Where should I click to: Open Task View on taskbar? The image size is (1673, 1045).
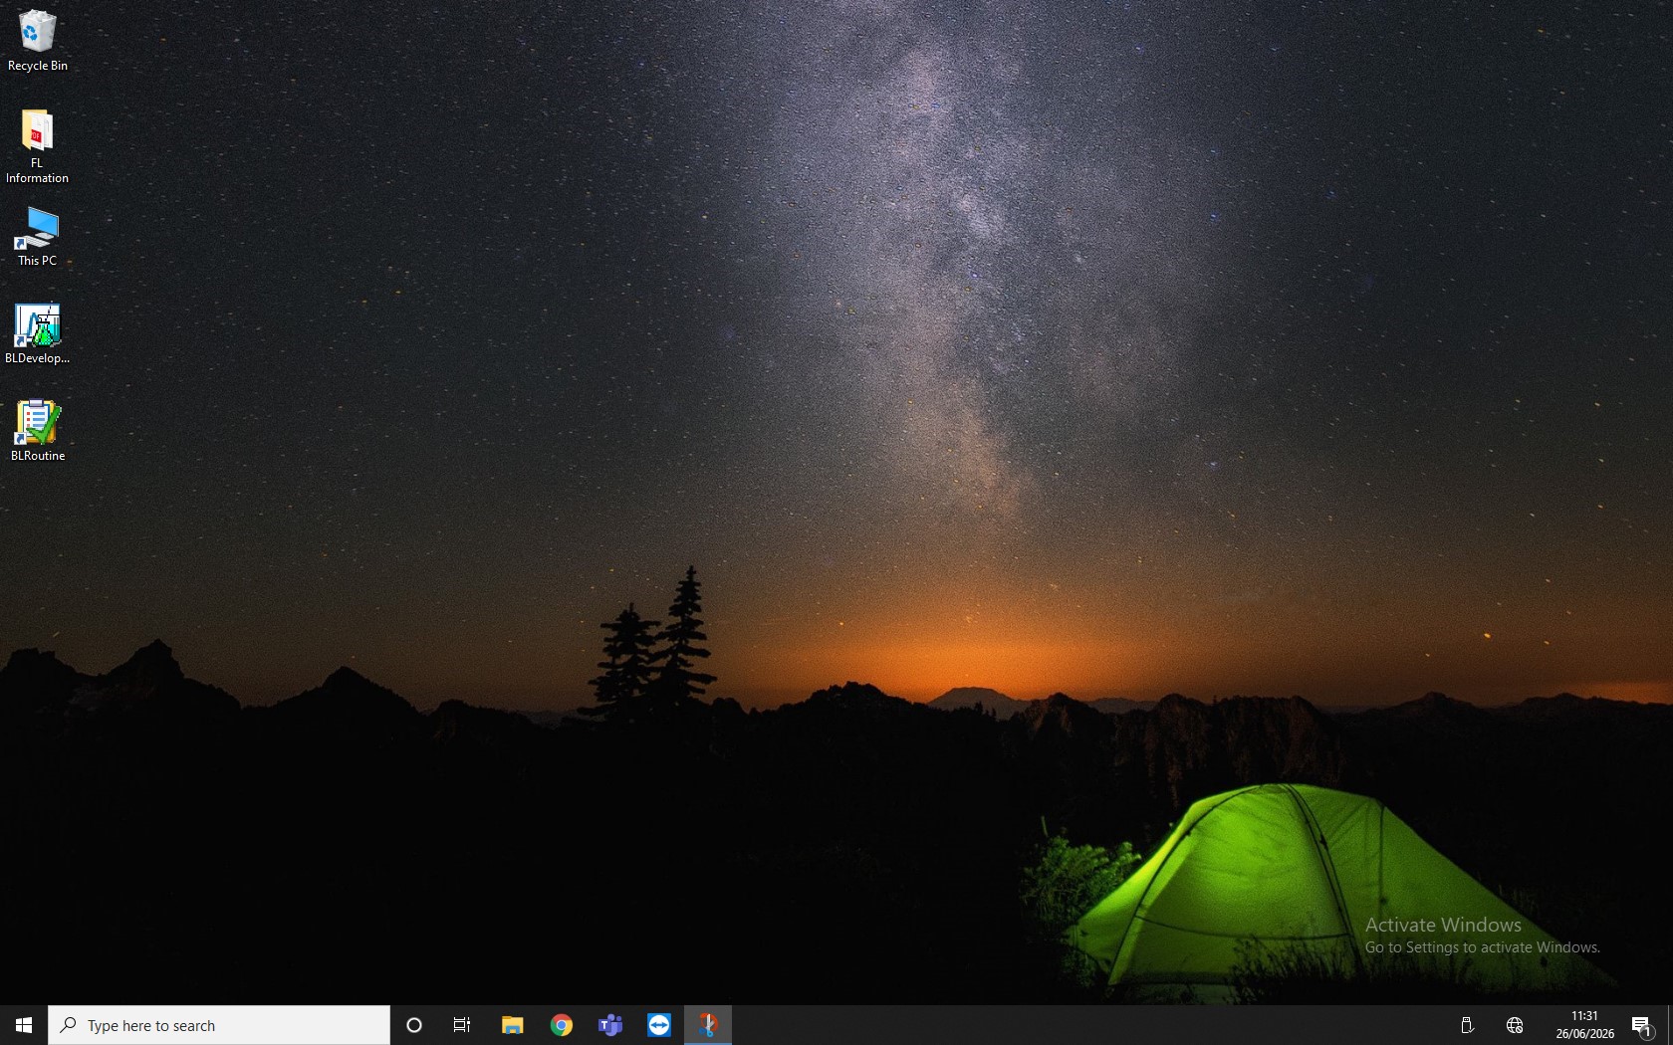pos(462,1025)
